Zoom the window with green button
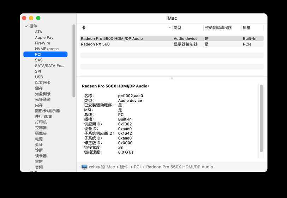The image size is (287, 198). point(38,18)
